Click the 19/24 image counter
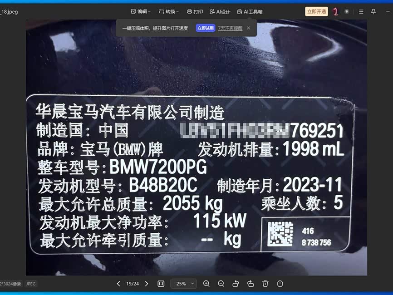393x295 pixels. [133, 284]
